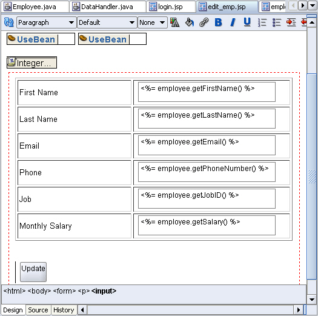Select the Integer scriptlet element icon
Viewport: 318px width, 316px height.
coord(11,62)
